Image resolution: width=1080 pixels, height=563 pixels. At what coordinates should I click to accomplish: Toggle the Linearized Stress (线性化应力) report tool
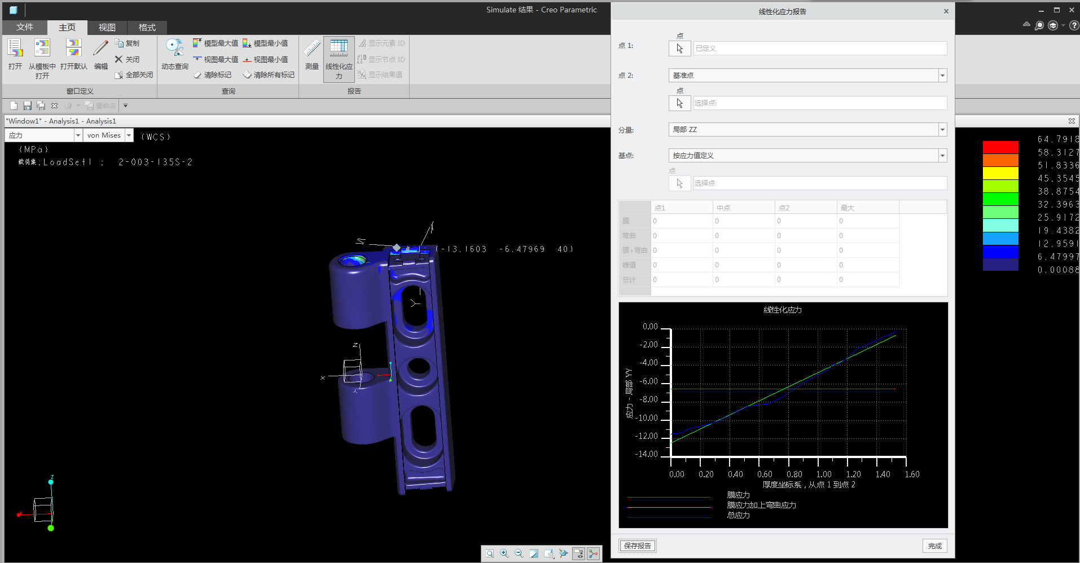[x=339, y=59]
